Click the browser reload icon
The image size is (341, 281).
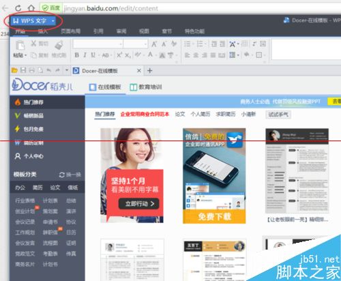click(18, 8)
